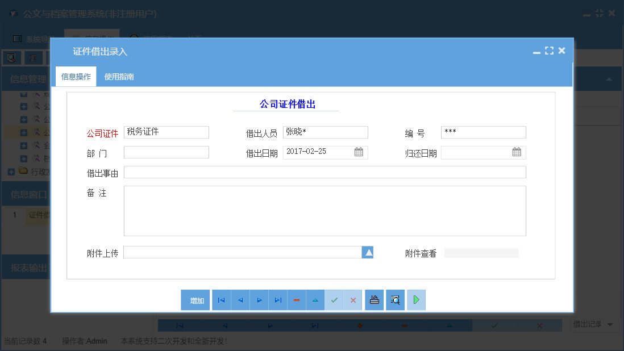Edit the record using the triangle icon
This screenshot has height=351, width=624.
click(x=315, y=300)
